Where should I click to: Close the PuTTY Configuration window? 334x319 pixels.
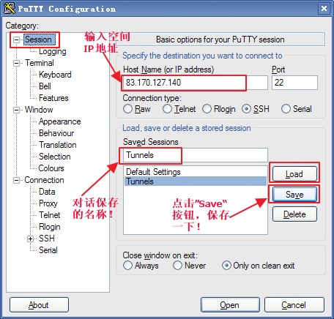(324, 9)
